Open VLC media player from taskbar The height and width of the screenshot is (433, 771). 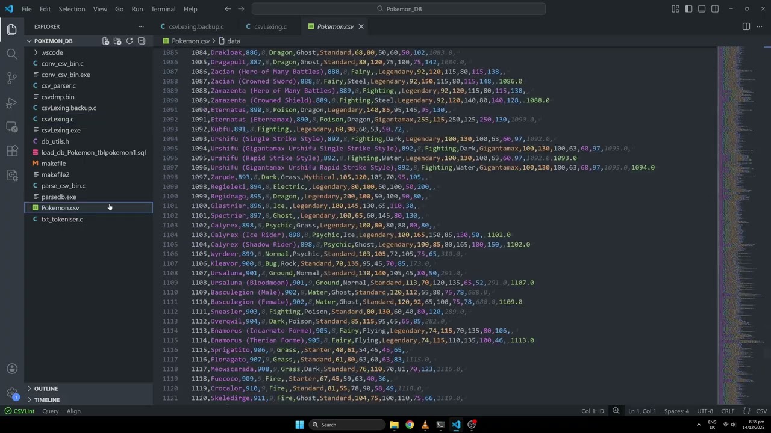pos(425,425)
